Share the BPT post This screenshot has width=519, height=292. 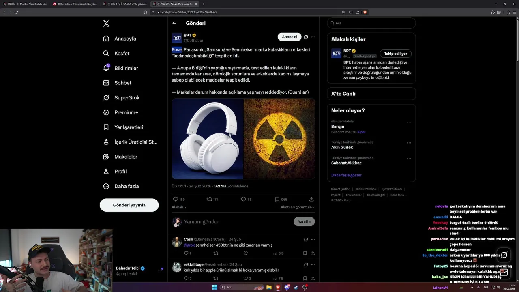click(x=311, y=199)
